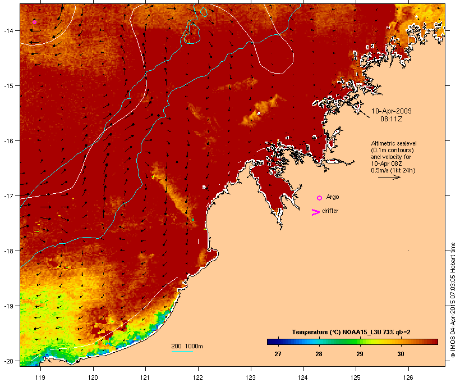Viewport: 460px width, 382px height.
Task: Click the '10-Apr 08Z' caption line
Action: click(387, 163)
